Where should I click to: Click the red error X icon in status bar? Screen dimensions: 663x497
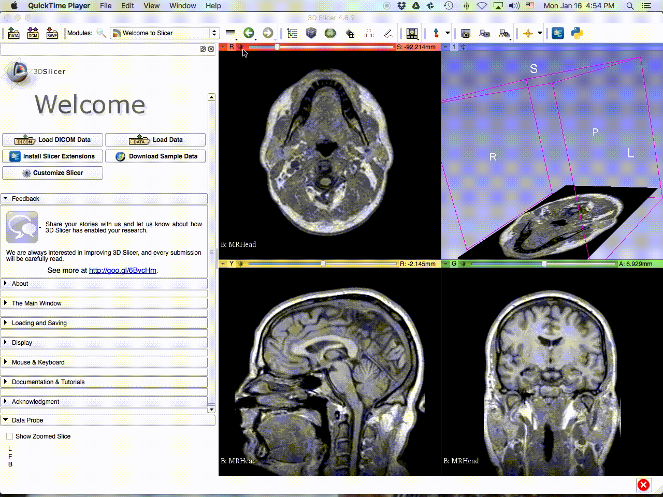(643, 485)
